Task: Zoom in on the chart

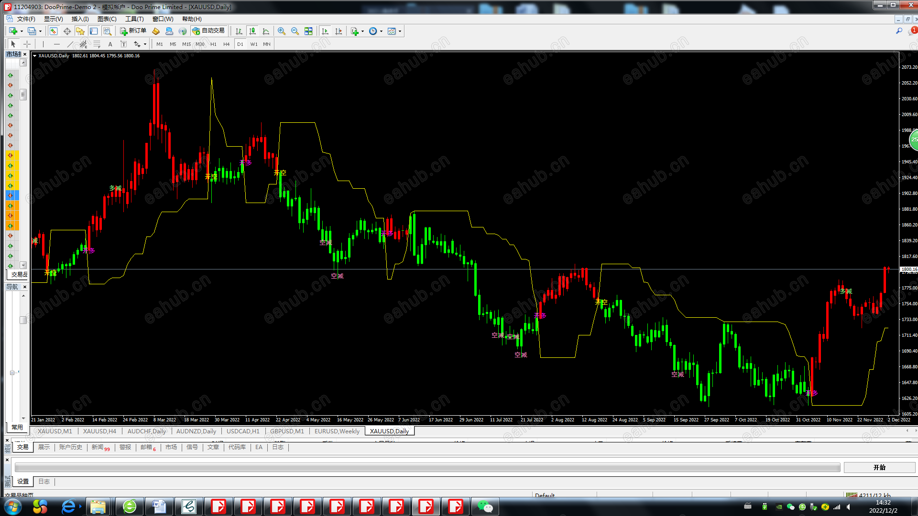Action: [x=282, y=31]
